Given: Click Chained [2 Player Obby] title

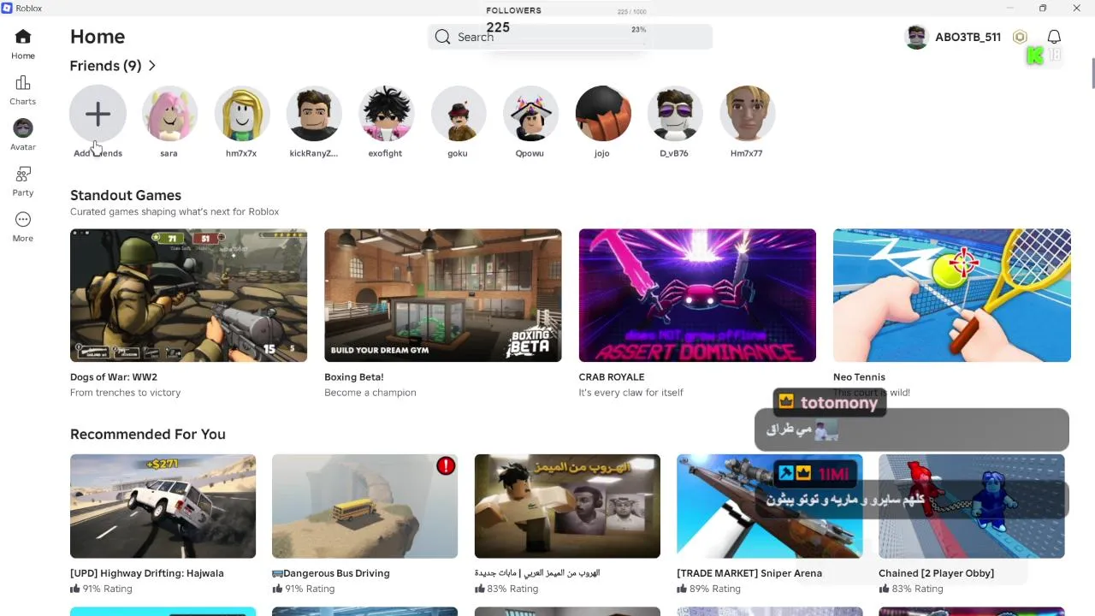Looking at the screenshot, I should (x=936, y=573).
